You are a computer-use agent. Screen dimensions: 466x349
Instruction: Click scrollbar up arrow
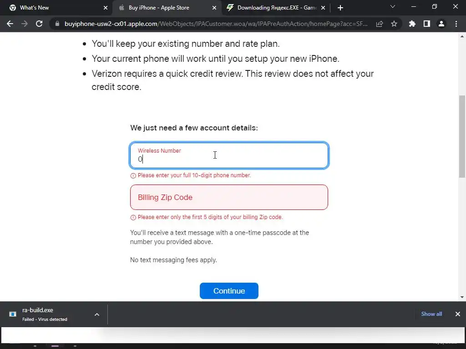coord(462,36)
